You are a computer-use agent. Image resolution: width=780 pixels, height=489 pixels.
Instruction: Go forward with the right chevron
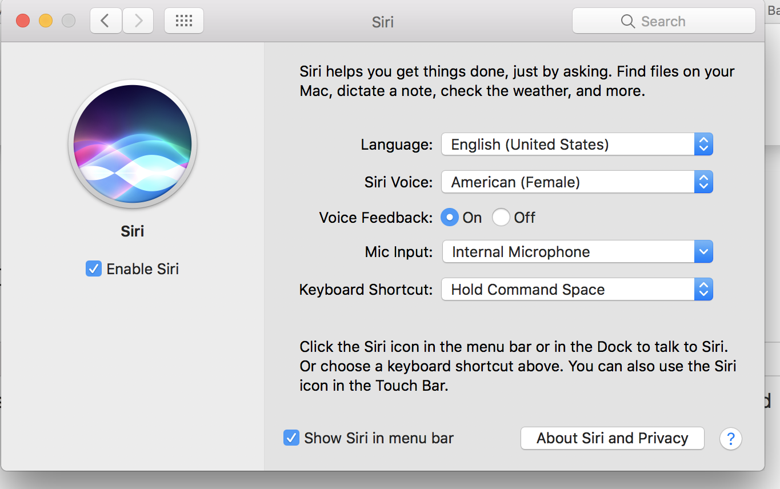(x=138, y=21)
